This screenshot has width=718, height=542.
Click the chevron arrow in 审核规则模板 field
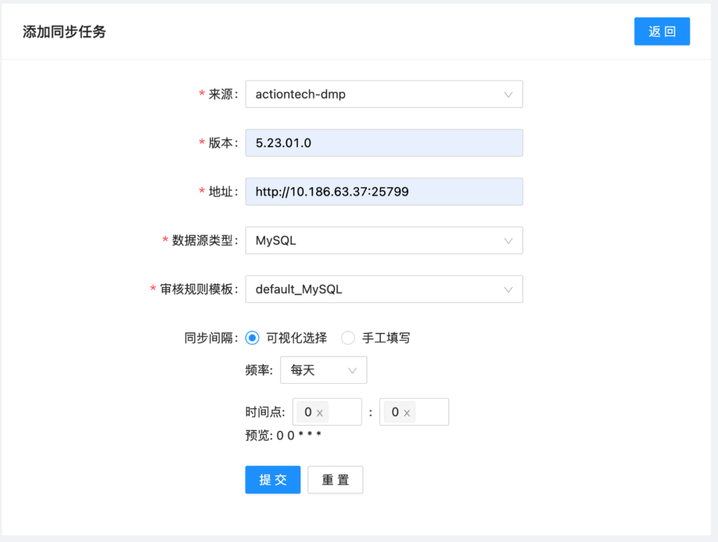pos(509,290)
